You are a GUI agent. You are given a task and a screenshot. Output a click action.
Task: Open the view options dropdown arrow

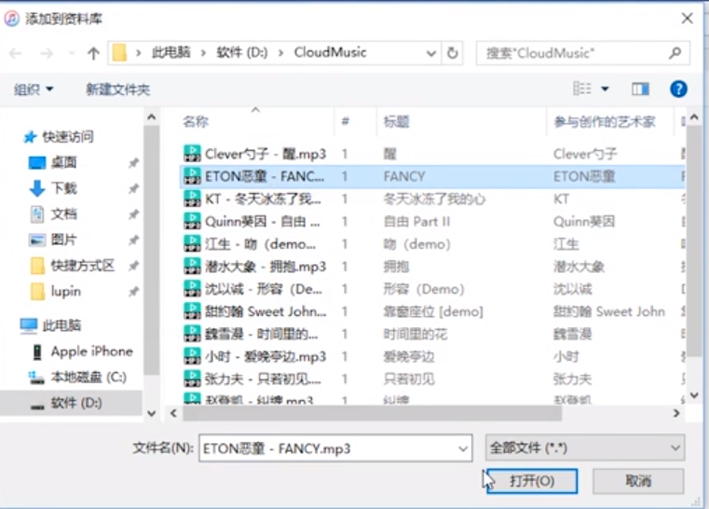click(x=605, y=89)
